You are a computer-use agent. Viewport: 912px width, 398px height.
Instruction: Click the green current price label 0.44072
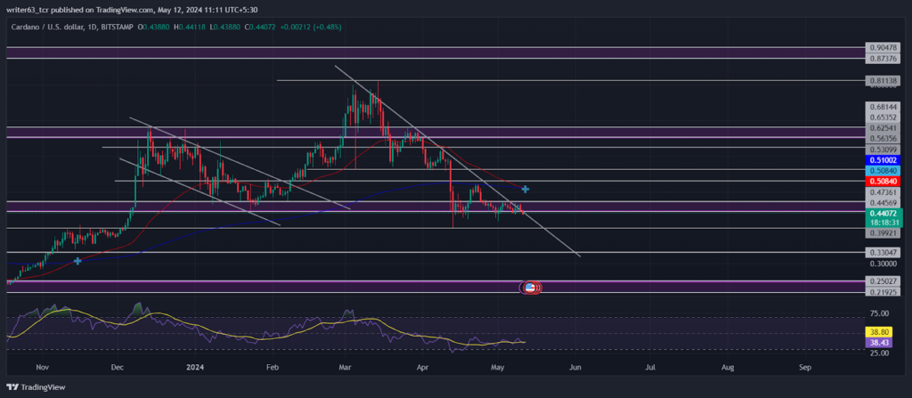(x=884, y=213)
